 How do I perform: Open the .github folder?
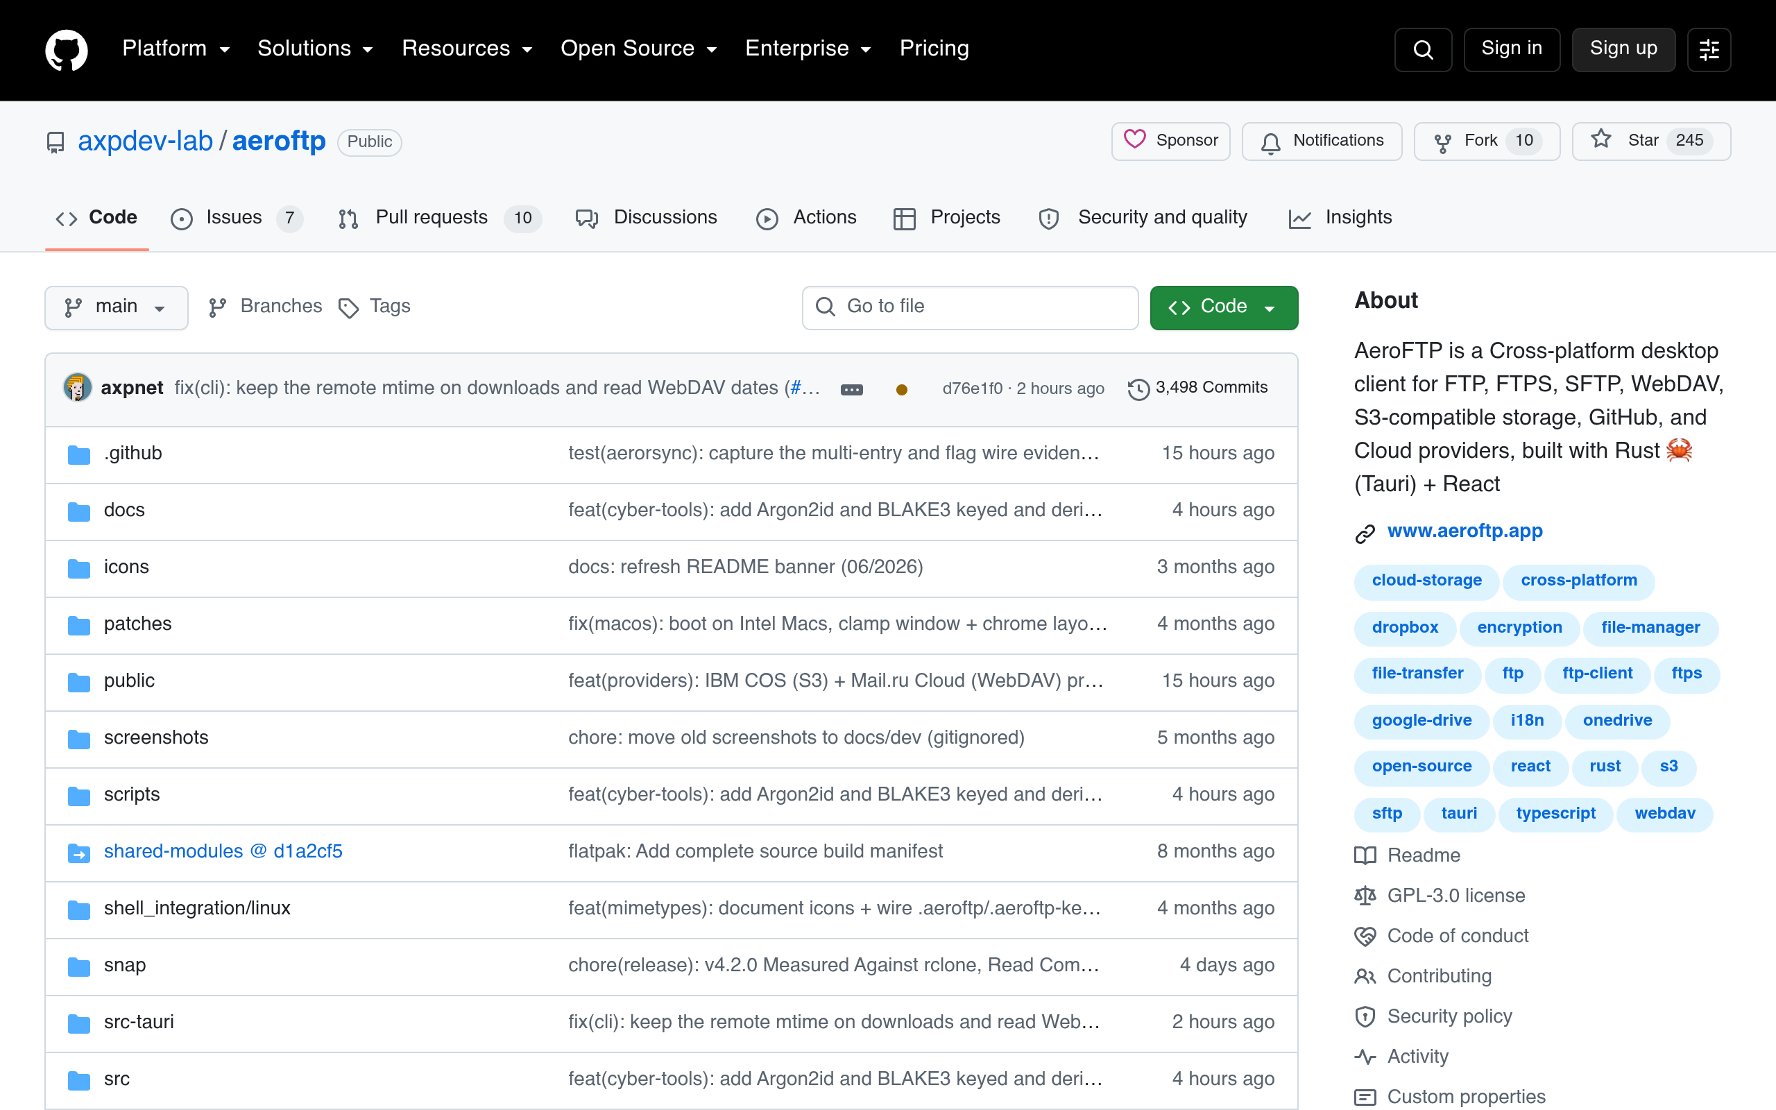click(133, 454)
